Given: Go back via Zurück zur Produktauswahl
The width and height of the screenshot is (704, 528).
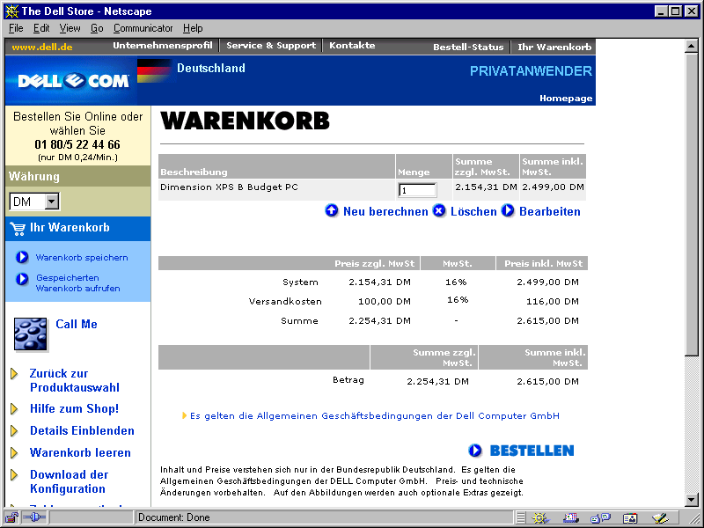Looking at the screenshot, I should 75,380.
